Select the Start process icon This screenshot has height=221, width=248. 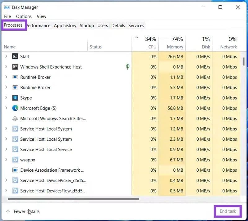pyautogui.click(x=15, y=56)
